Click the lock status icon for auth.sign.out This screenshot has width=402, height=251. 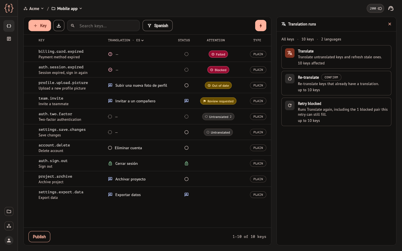(186, 163)
